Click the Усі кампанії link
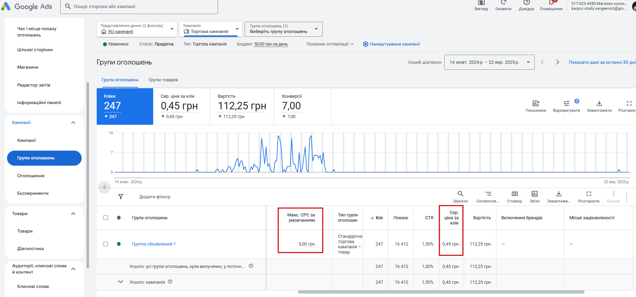Viewport: 636px width, 297px height. pos(121,32)
